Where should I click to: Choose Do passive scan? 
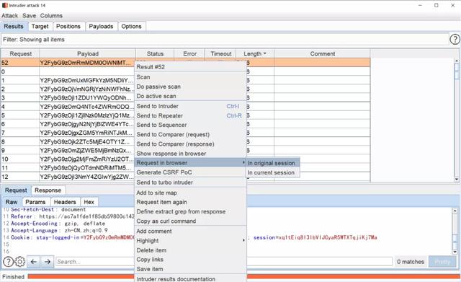190,87
